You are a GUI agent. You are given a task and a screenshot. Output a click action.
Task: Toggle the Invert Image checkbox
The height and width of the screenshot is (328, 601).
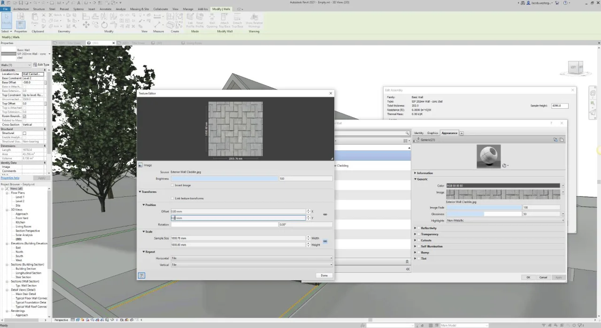point(173,185)
